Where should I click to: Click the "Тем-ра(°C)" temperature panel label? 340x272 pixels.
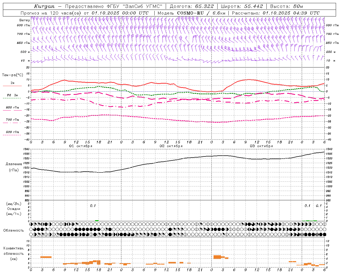pyautogui.click(x=12, y=75)
